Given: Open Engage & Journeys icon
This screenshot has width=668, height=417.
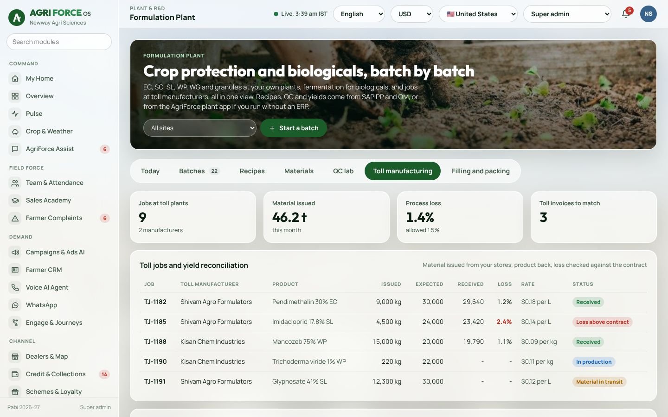Looking at the screenshot, I should tap(15, 323).
